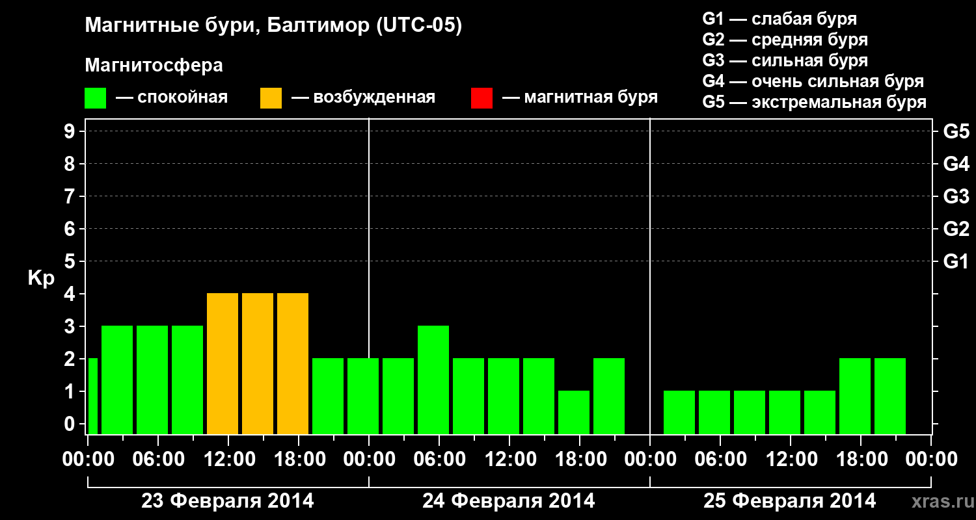Click the green 'спокойная' legend swatch
The width and height of the screenshot is (976, 520).
click(95, 98)
